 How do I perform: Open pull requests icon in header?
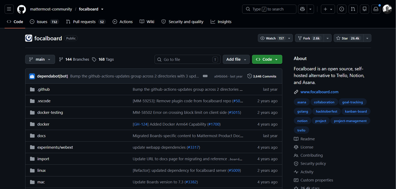click(353, 9)
